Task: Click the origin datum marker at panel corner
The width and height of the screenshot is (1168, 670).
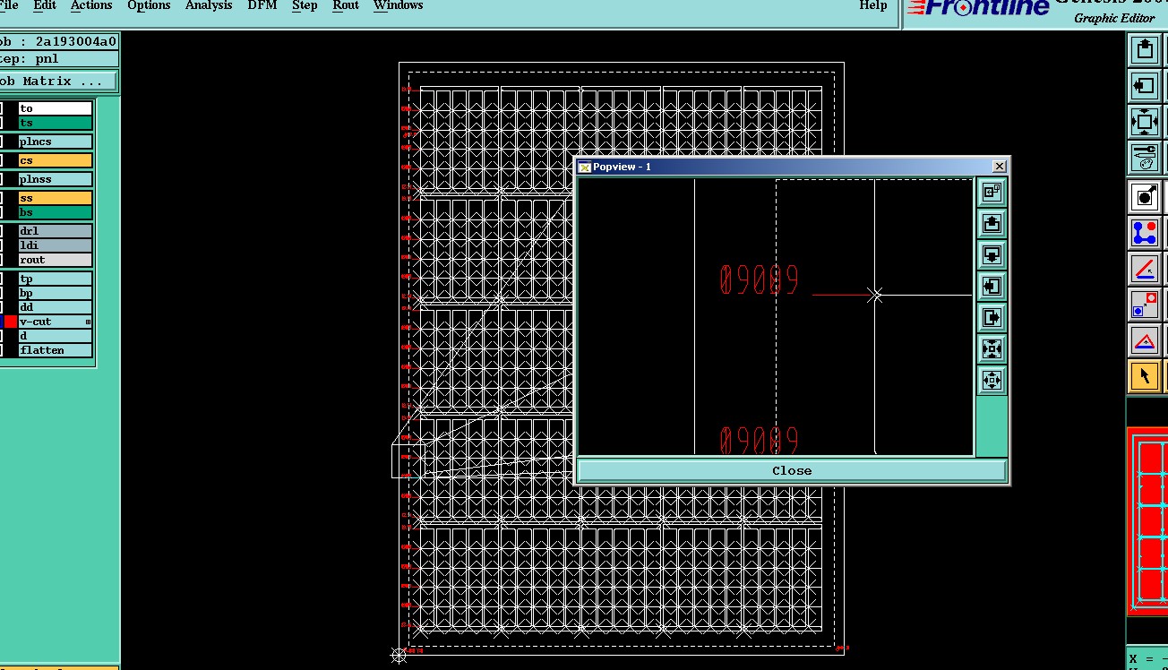Action: (399, 656)
